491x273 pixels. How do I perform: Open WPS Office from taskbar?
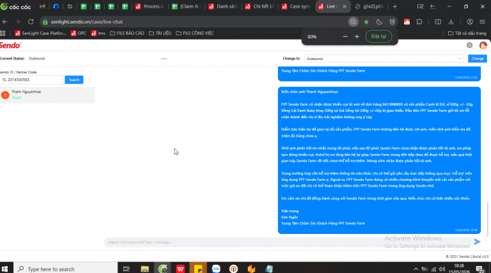(180, 269)
